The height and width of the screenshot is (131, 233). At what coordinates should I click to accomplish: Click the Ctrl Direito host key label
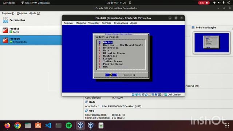[x=174, y=95]
